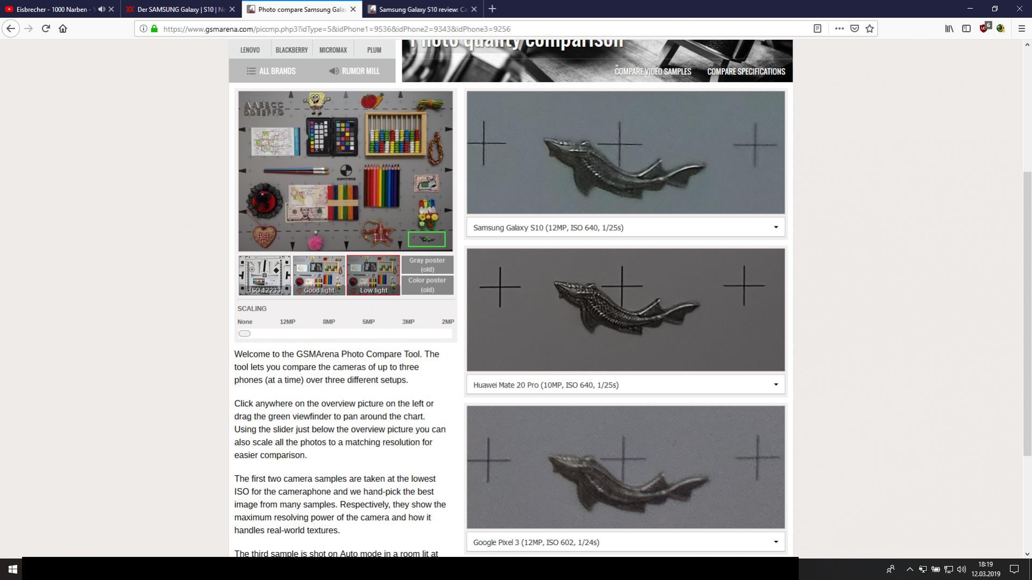1032x580 pixels.
Task: Click the forward navigation arrow
Action: click(x=29, y=28)
